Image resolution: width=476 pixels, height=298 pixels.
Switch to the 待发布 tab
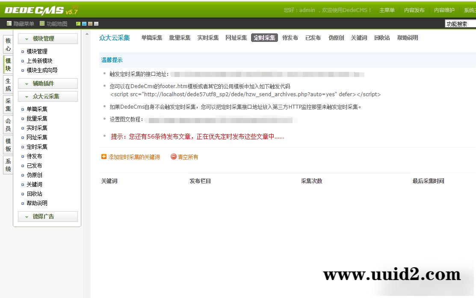click(290, 38)
